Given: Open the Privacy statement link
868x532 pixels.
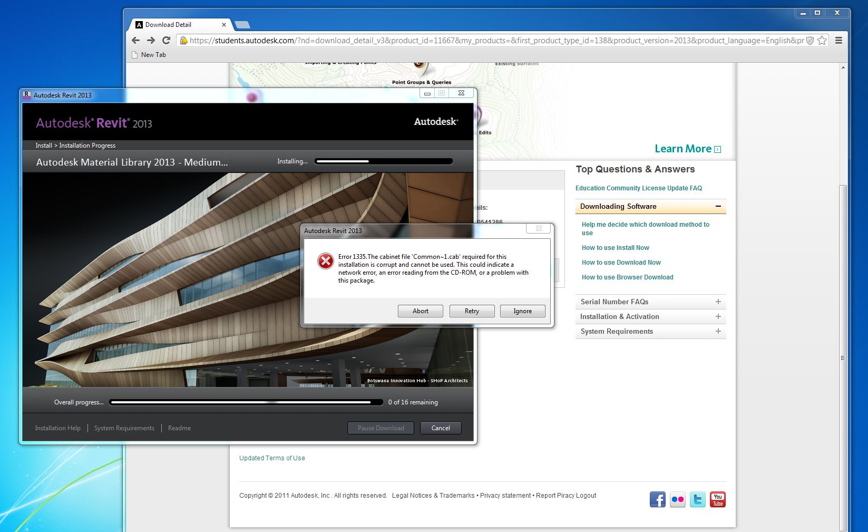Looking at the screenshot, I should [x=505, y=496].
